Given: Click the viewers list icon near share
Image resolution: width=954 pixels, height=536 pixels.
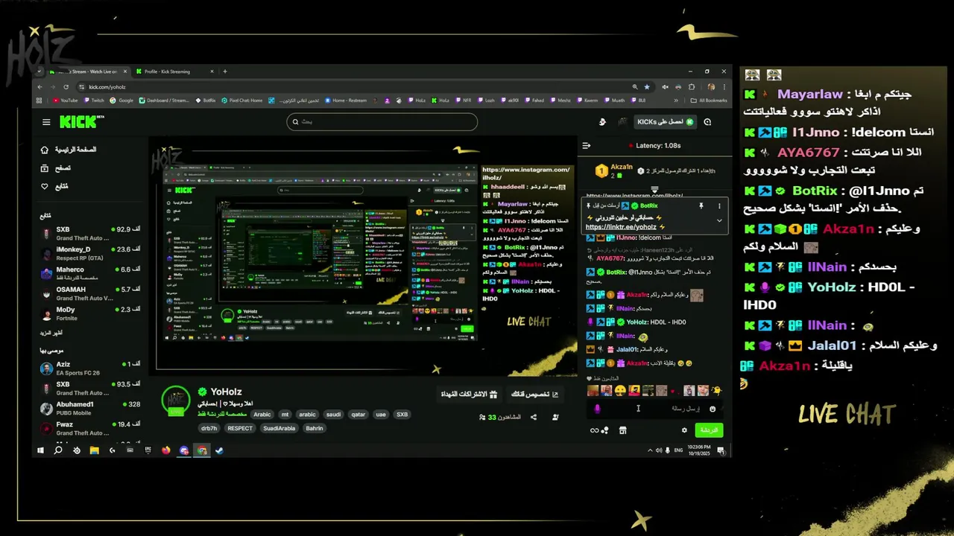Looking at the screenshot, I should 556,418.
